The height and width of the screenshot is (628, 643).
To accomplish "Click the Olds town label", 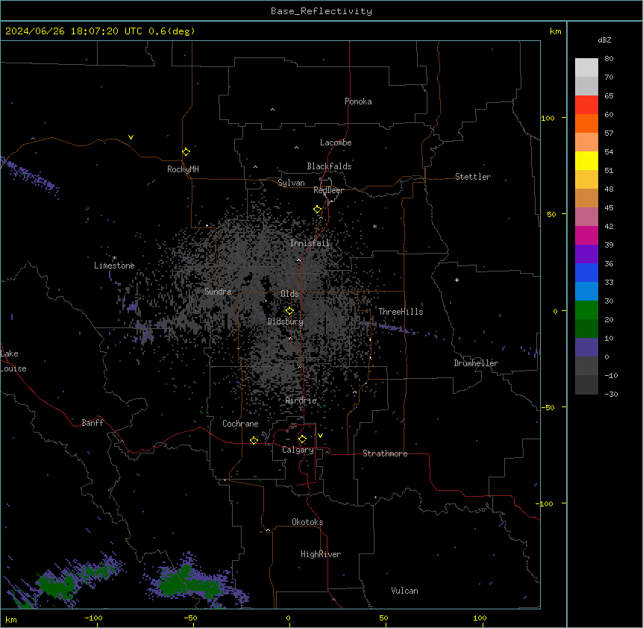I will click(x=289, y=294).
